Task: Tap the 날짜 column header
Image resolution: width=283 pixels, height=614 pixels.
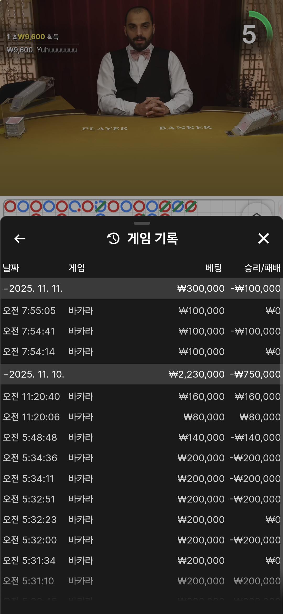Action: pos(11,268)
